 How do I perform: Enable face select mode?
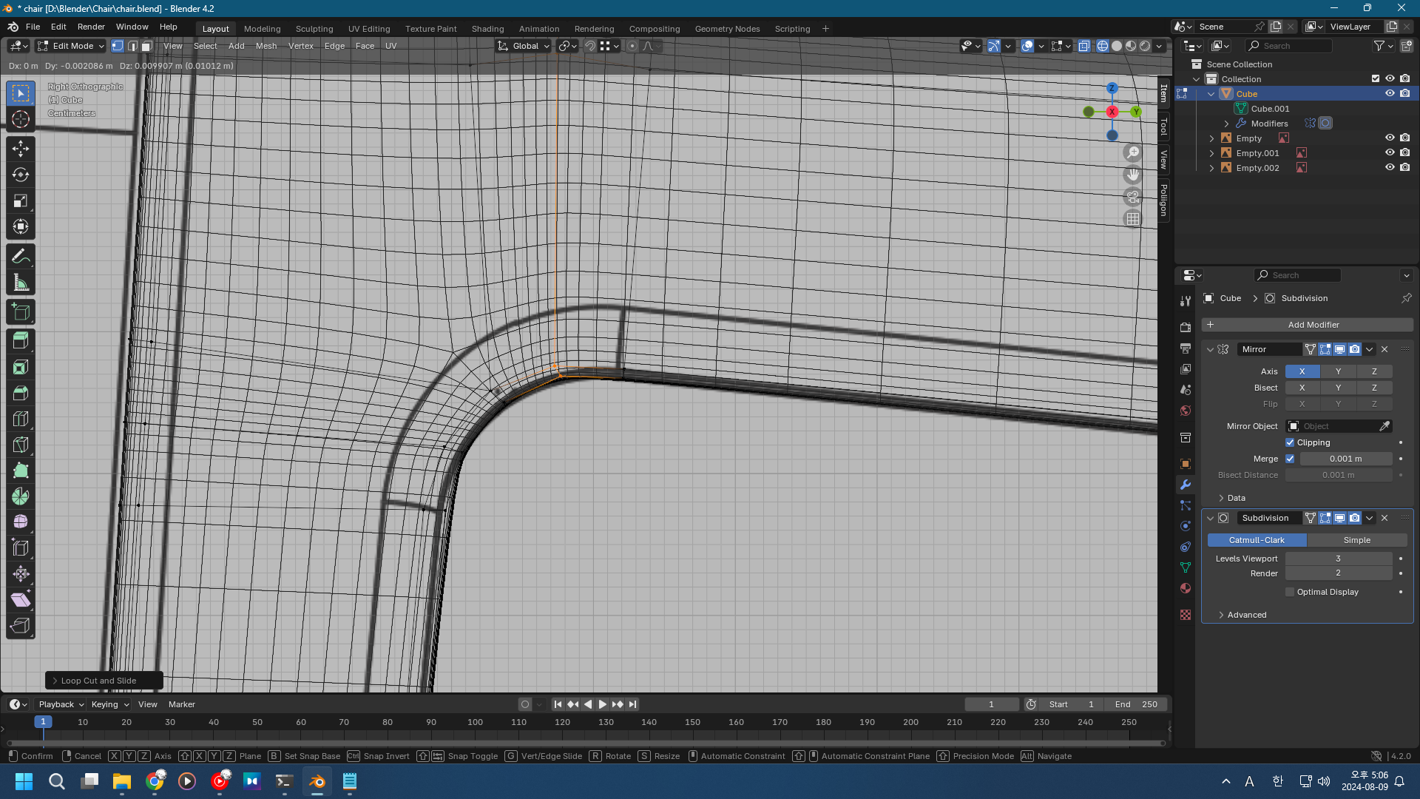click(x=146, y=46)
